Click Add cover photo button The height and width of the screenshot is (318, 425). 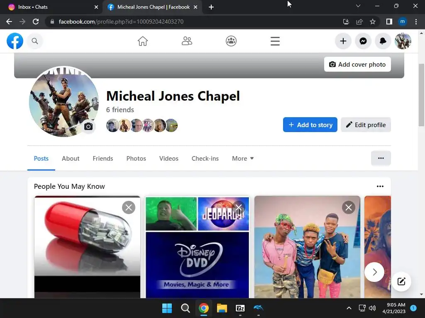(357, 64)
